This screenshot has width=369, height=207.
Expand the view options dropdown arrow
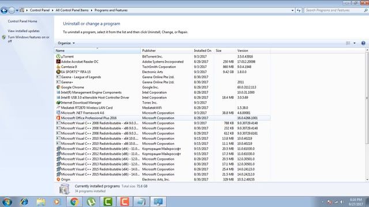tap(355, 43)
